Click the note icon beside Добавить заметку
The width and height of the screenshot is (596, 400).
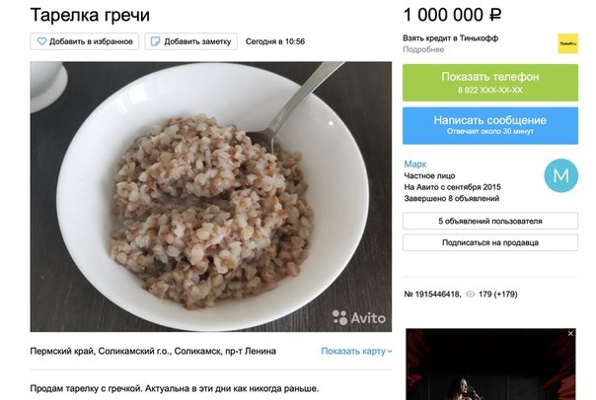(x=155, y=41)
